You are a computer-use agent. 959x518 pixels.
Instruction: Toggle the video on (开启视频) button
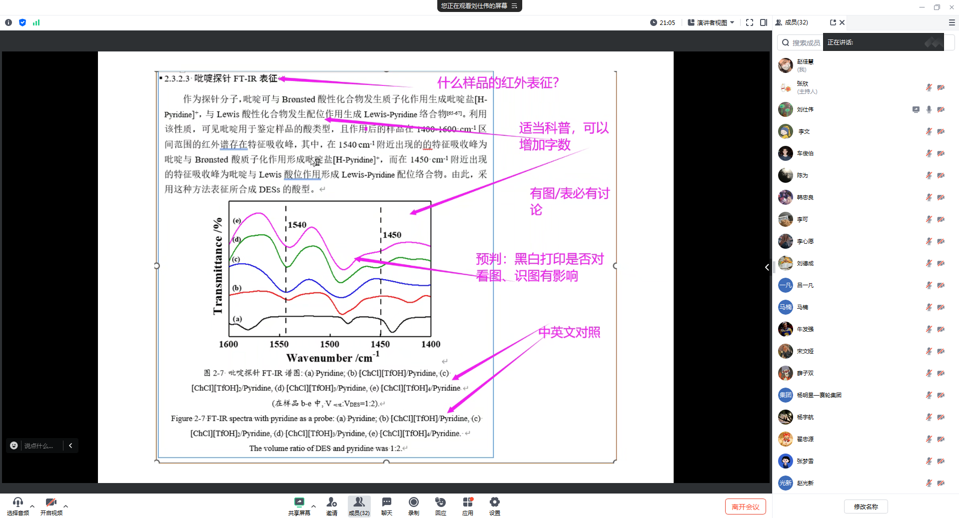[x=51, y=506]
